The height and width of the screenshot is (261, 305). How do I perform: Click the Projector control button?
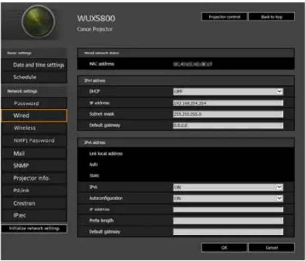(x=224, y=17)
